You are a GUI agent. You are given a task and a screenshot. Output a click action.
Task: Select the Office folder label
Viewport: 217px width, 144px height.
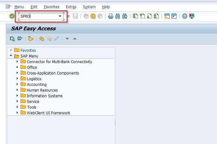tap(32, 67)
